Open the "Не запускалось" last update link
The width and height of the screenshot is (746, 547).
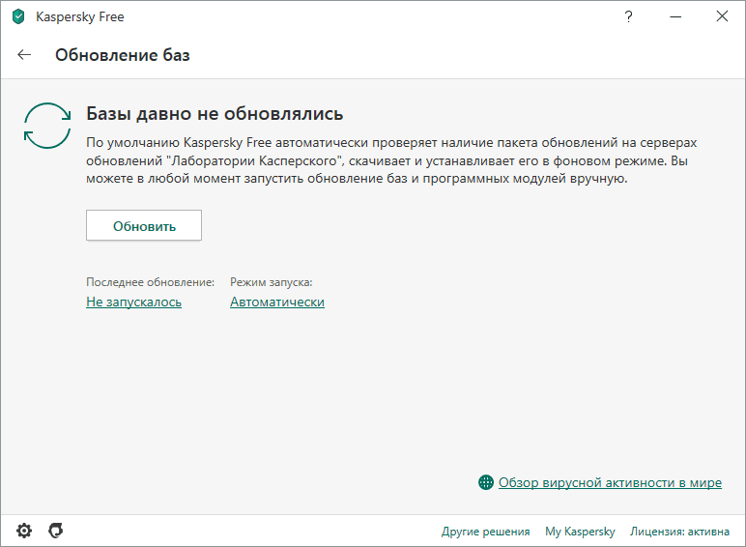coord(134,302)
